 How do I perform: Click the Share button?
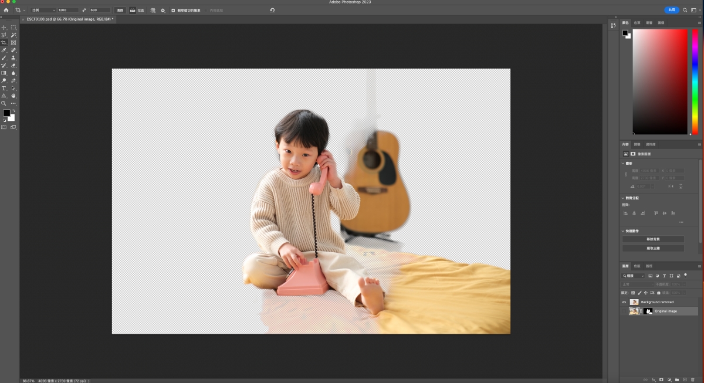(x=672, y=10)
